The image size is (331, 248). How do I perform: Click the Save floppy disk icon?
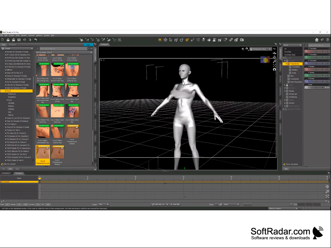[x=19, y=40]
